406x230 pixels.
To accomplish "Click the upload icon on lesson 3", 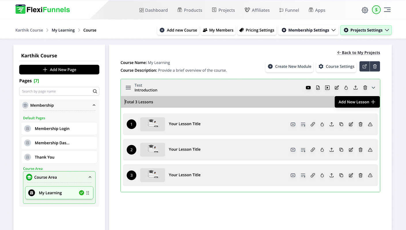I will click(x=332, y=175).
